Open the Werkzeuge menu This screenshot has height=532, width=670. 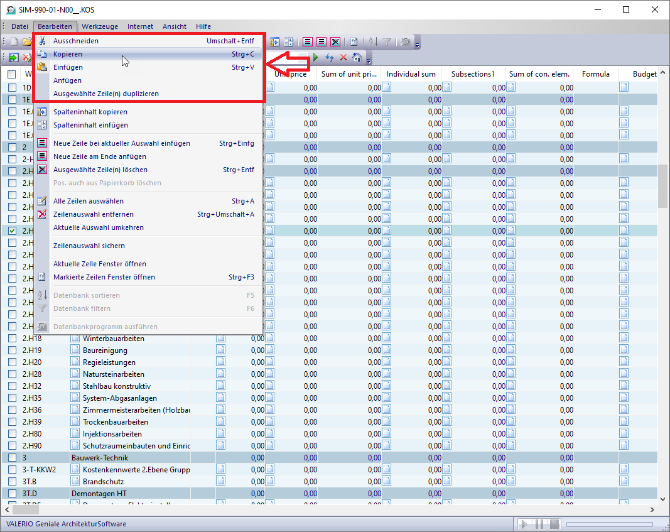point(100,26)
